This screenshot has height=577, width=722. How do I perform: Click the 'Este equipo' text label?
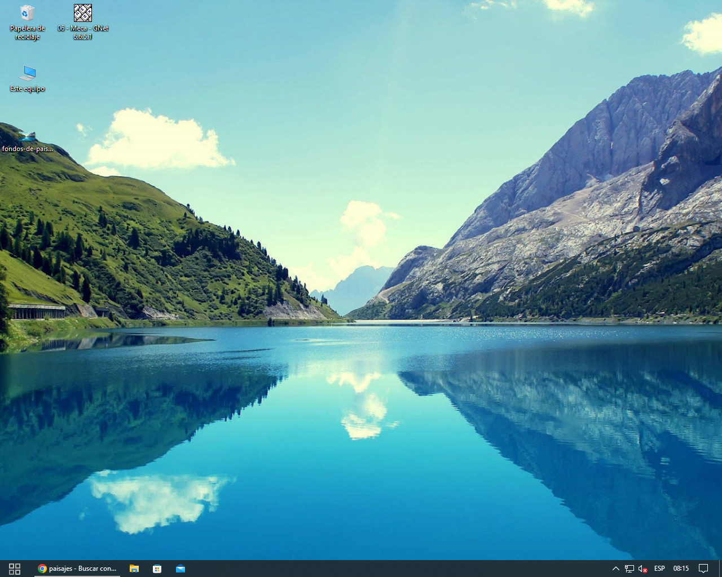click(27, 88)
